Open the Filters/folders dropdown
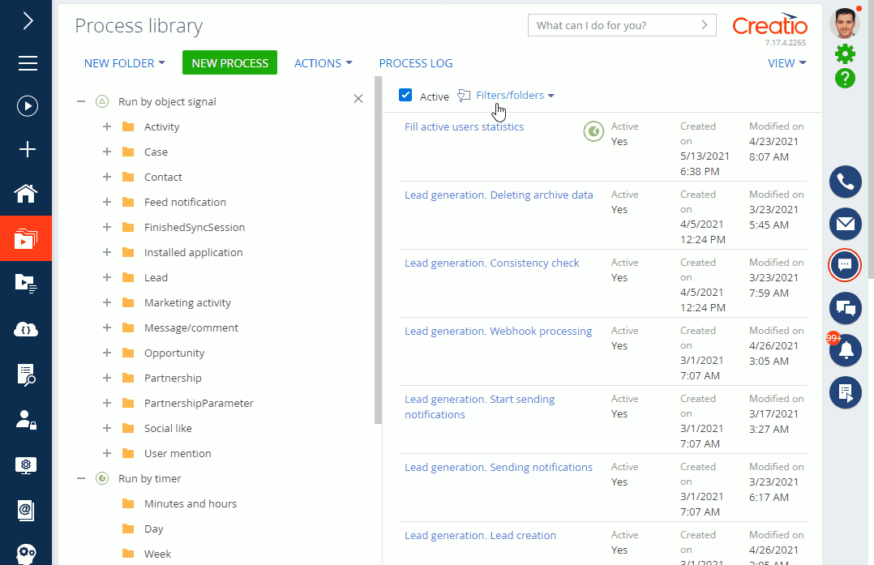This screenshot has height=565, width=874. [515, 96]
